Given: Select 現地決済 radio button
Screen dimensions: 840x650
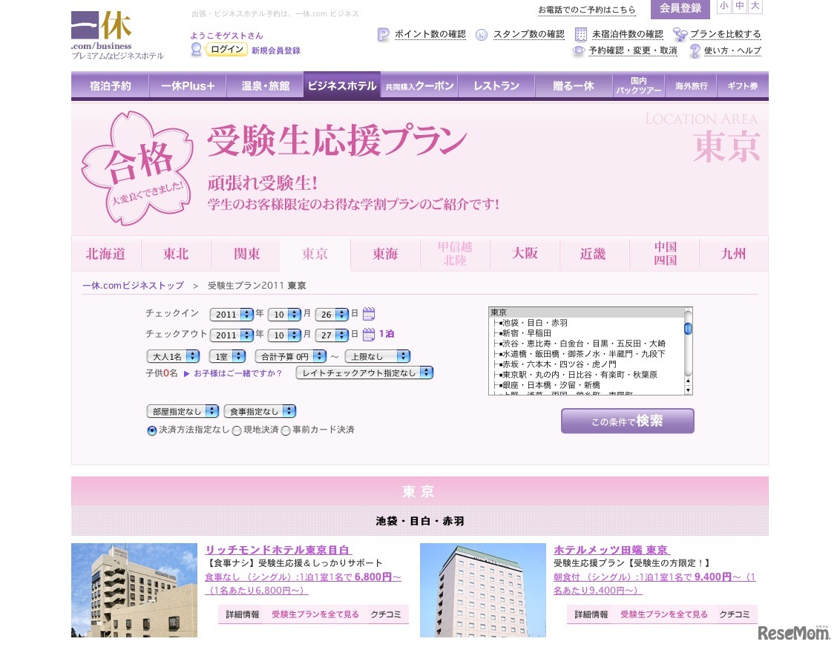Looking at the screenshot, I should tap(237, 430).
